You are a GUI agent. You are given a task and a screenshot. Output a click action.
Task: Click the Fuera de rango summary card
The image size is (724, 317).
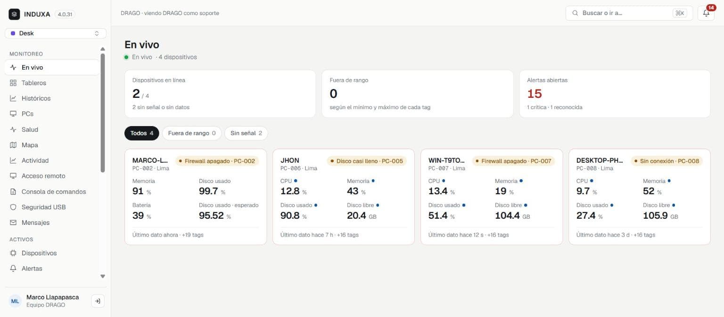pyautogui.click(x=418, y=94)
